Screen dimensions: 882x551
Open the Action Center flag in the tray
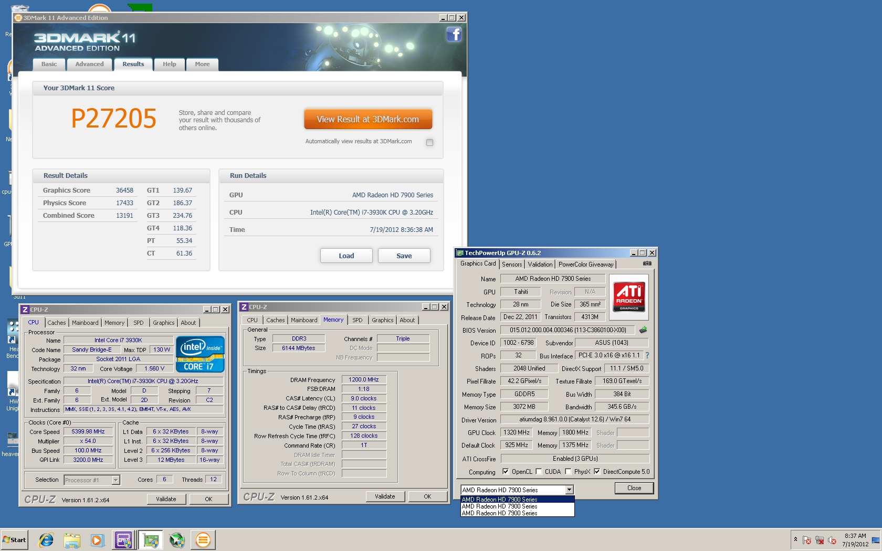click(807, 540)
